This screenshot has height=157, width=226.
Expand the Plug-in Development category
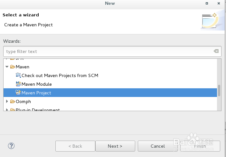7,110
